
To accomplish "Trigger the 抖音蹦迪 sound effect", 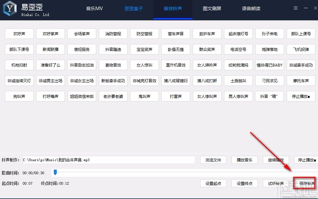I will pyautogui.click(x=113, y=49).
